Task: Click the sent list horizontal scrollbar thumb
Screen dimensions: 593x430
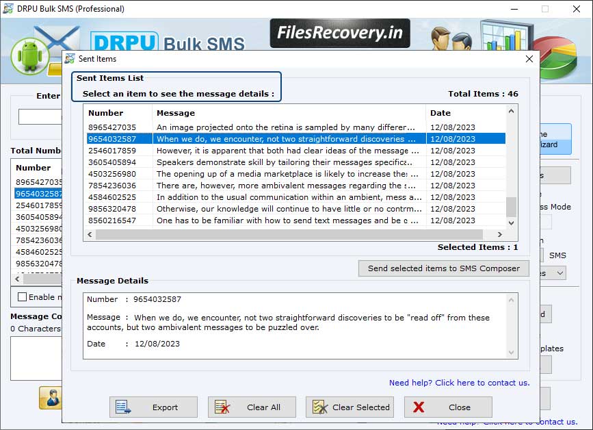Action: point(289,234)
